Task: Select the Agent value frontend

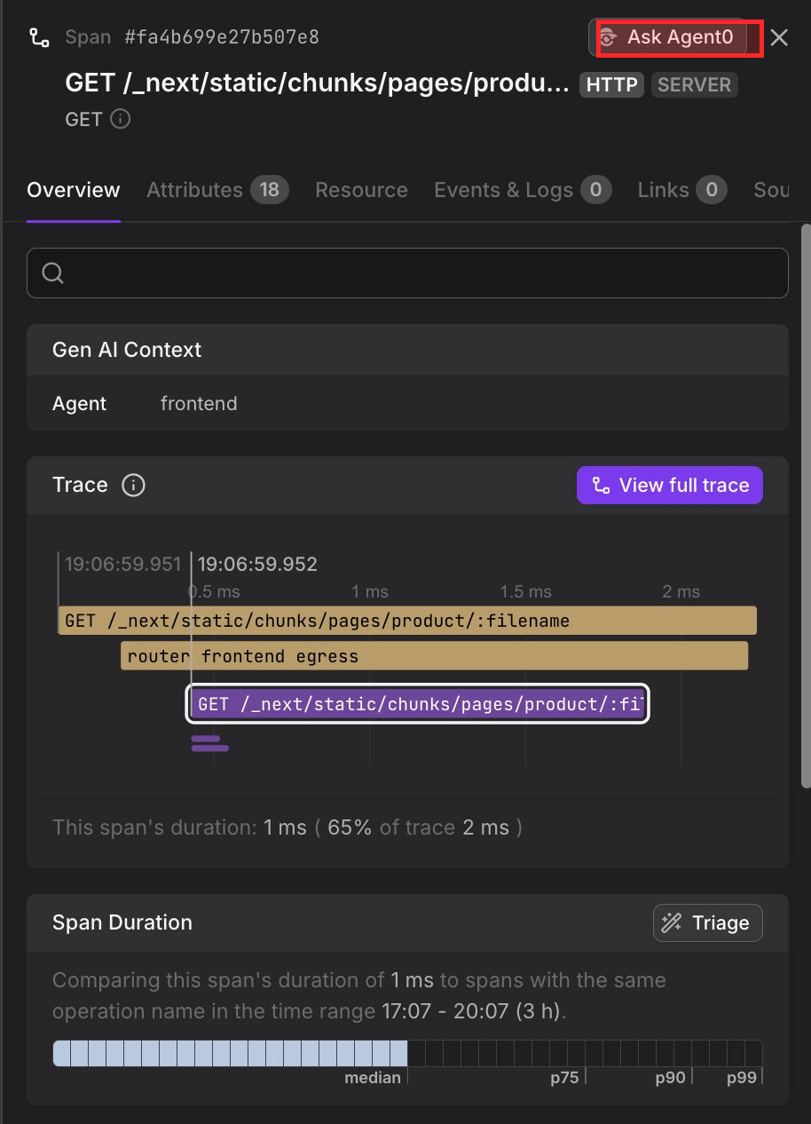Action: 199,403
